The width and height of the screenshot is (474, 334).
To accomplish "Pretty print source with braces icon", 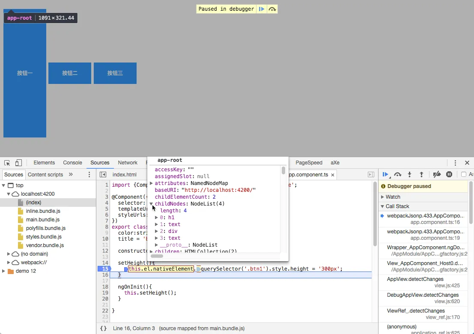I will tap(103, 328).
